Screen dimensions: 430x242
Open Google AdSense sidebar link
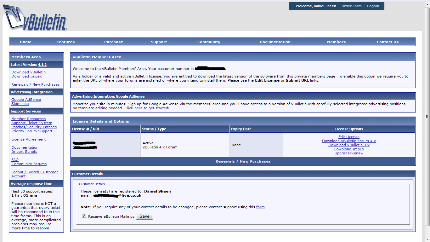(26, 100)
